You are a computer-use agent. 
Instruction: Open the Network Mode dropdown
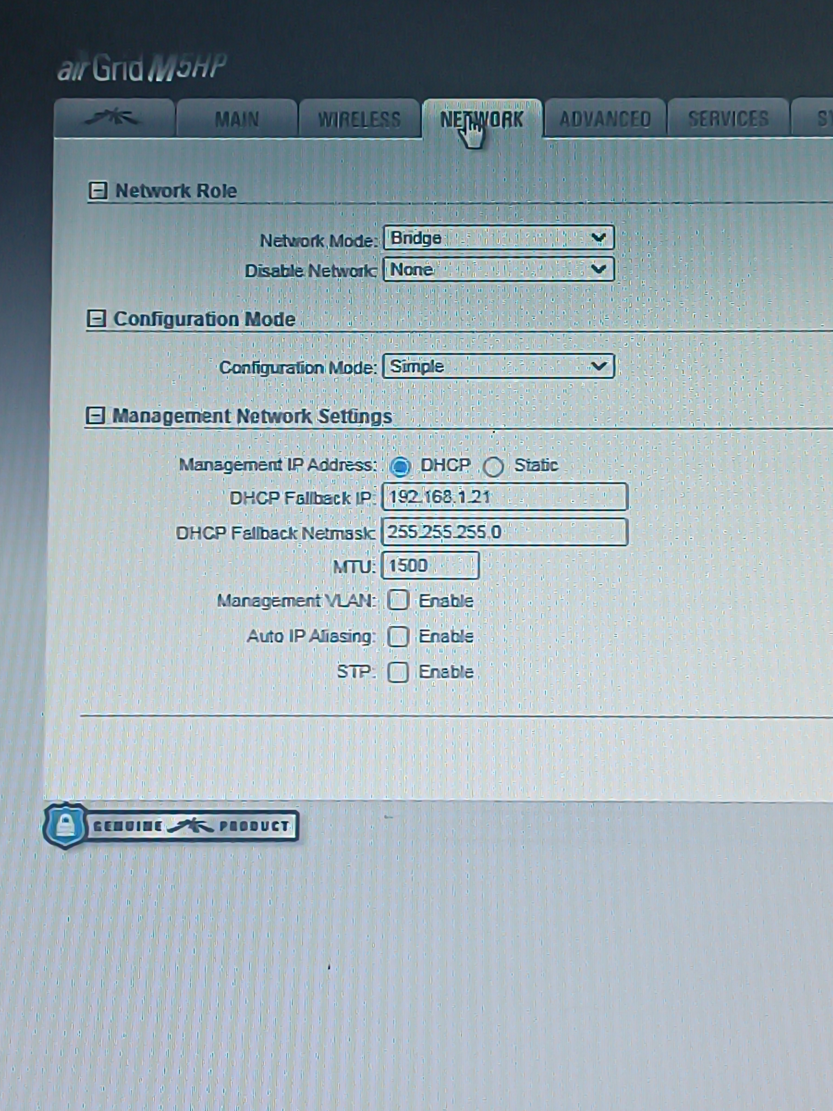(499, 237)
